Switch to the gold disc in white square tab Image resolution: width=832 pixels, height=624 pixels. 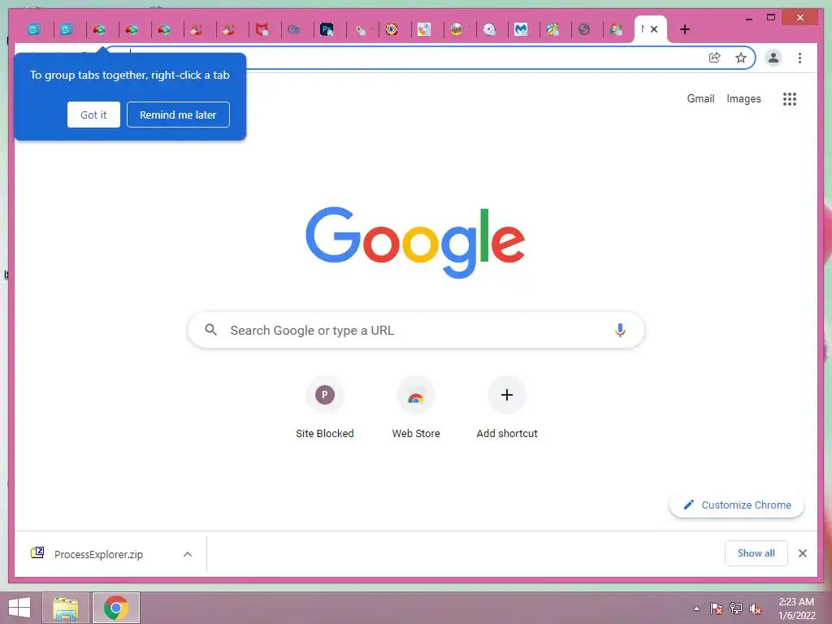424,30
